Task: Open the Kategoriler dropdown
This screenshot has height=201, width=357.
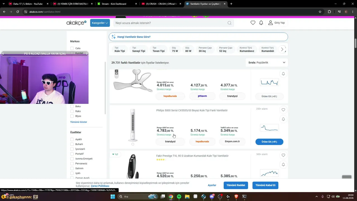Action: [x=100, y=23]
